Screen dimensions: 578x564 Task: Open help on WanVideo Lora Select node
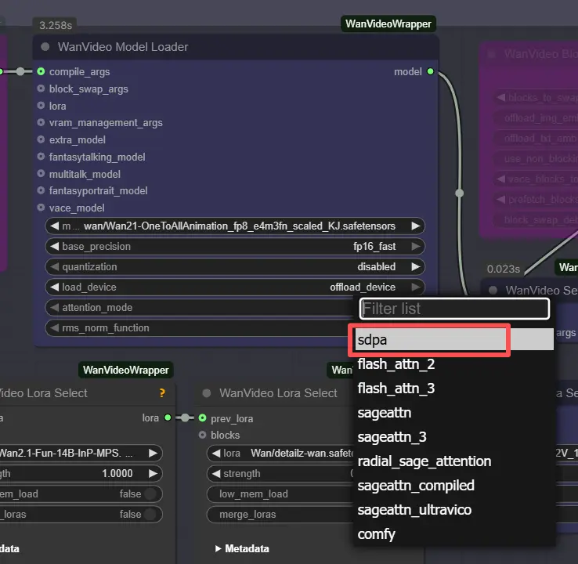(161, 393)
